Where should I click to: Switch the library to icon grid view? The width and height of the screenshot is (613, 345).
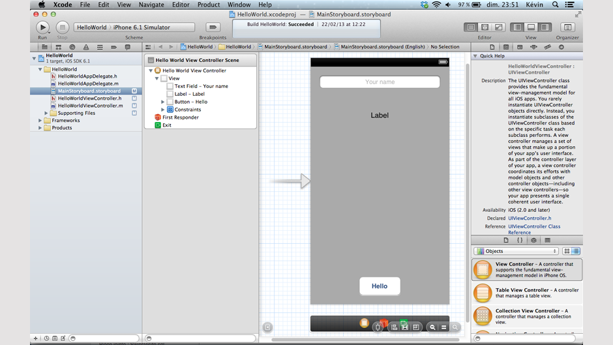point(567,251)
